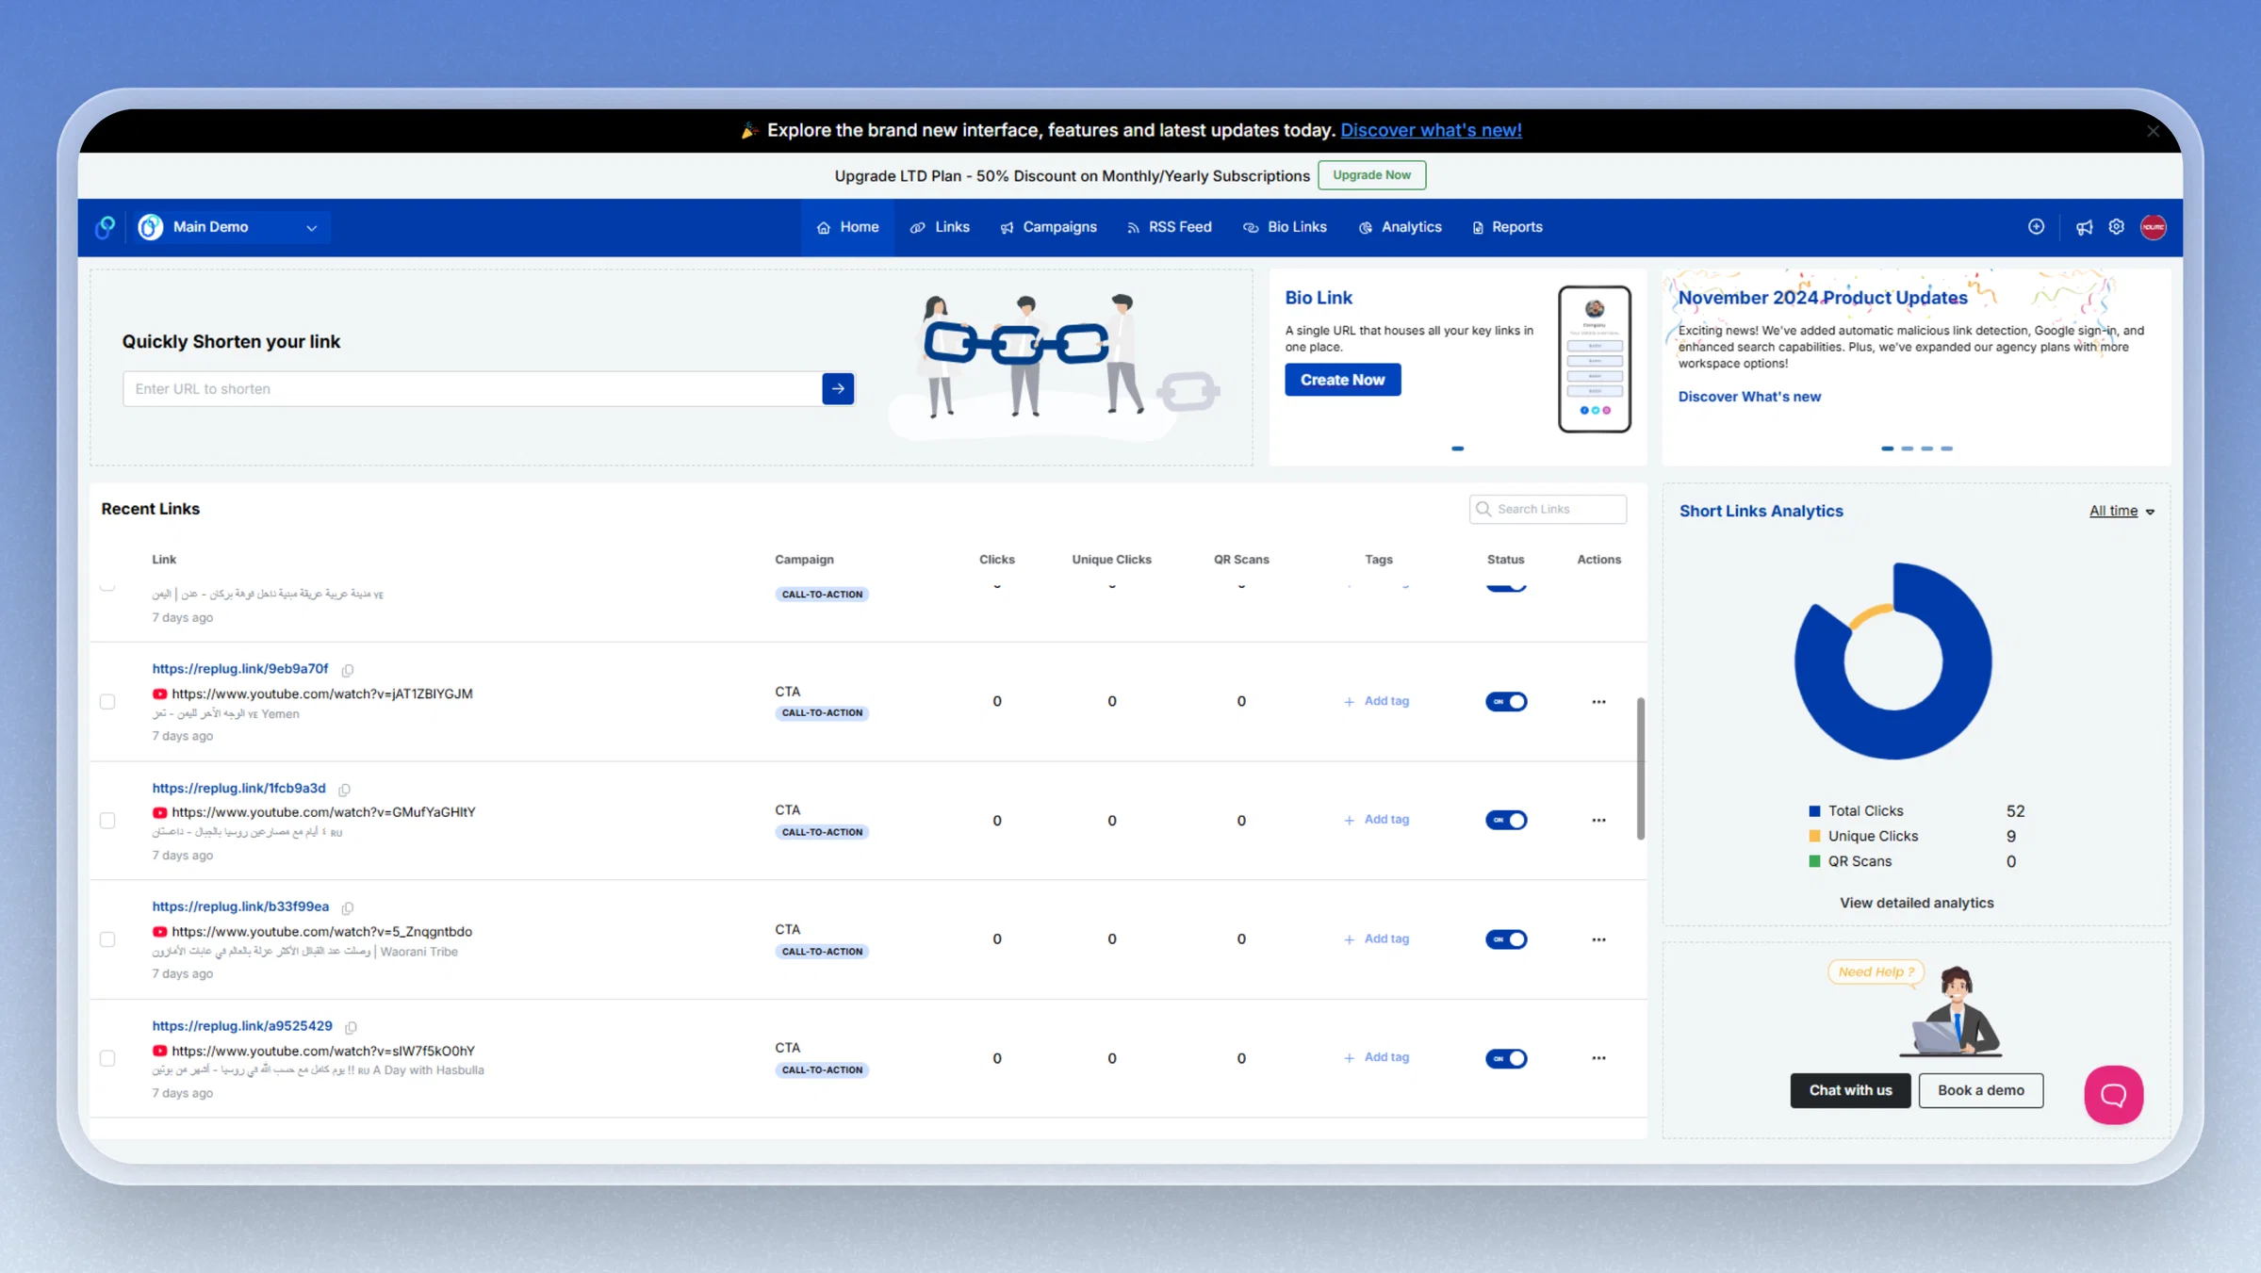Click the Create Now bio link button
Image resolution: width=2261 pixels, height=1273 pixels.
(1342, 380)
